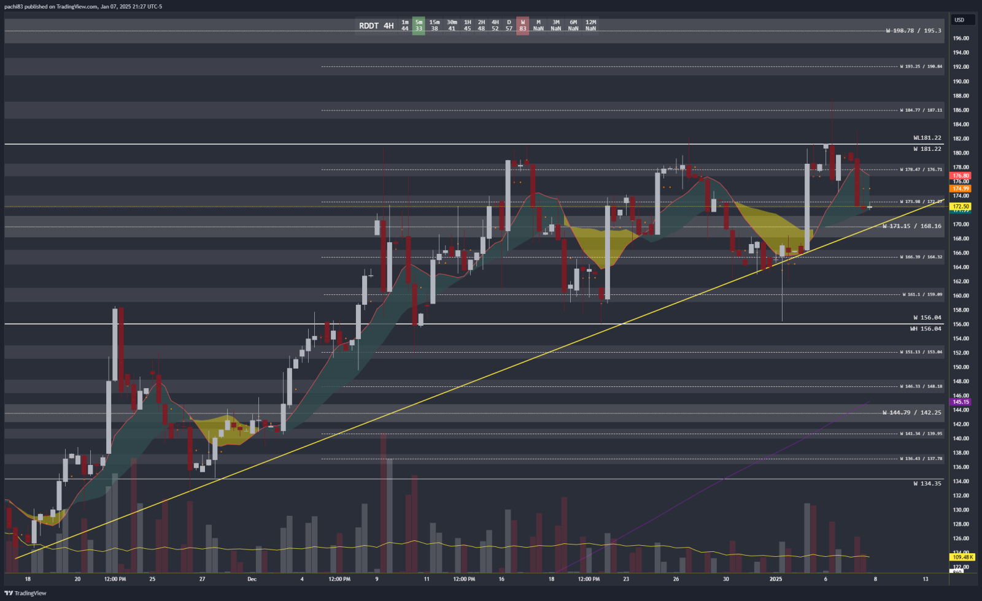Click the pachi83 published on TradingView.com header
Image resolution: width=982 pixels, height=601 pixels.
83,6
